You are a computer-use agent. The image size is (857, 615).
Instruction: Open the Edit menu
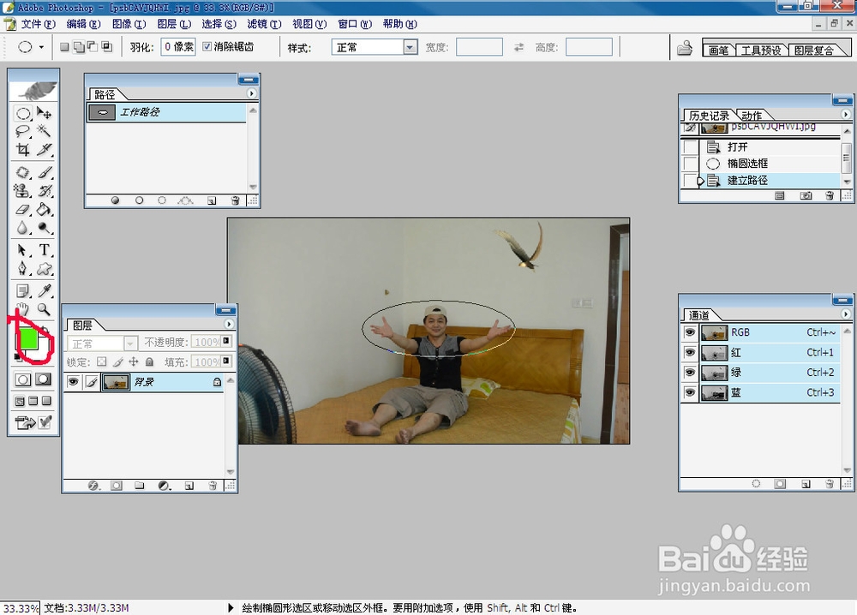tap(84, 24)
